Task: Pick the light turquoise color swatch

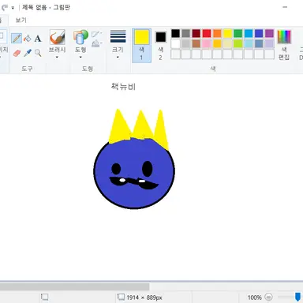Action: tap(249, 43)
